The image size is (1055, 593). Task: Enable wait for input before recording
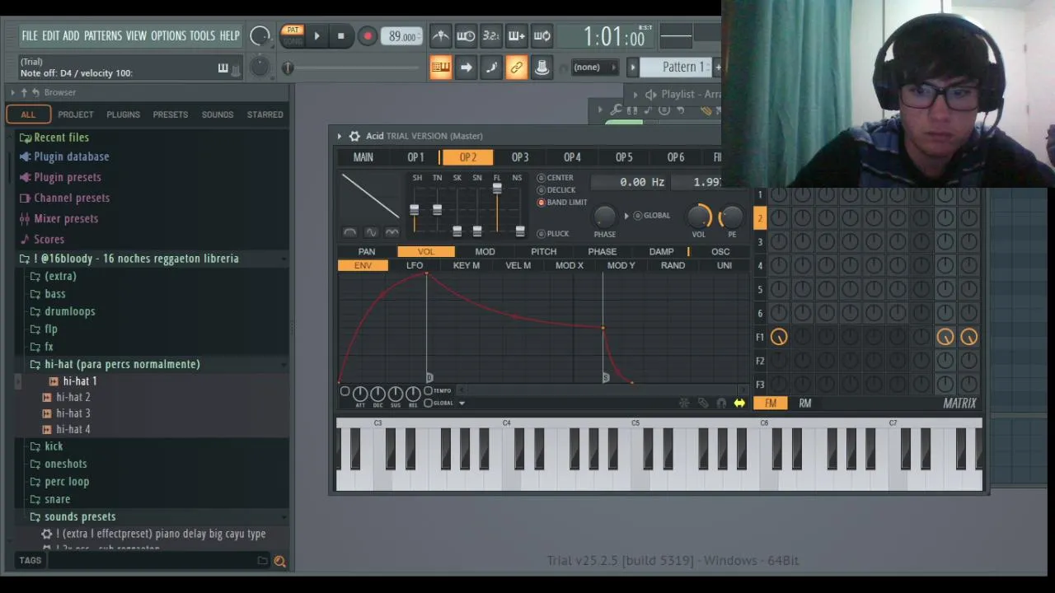(466, 35)
